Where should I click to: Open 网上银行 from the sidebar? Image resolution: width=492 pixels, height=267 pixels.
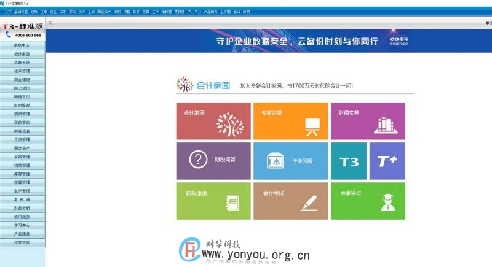[x=22, y=88]
